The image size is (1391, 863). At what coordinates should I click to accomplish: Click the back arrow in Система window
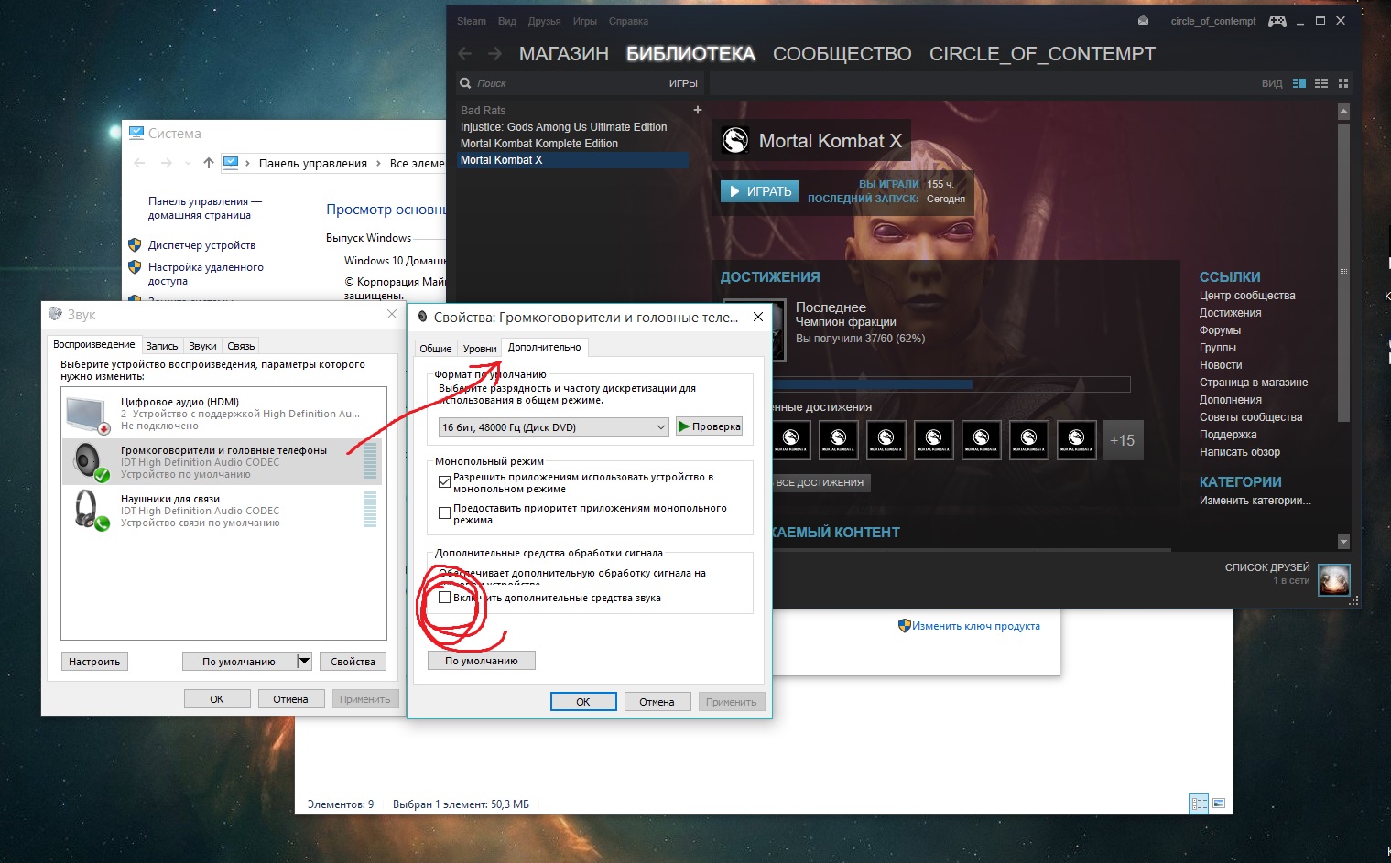(139, 163)
